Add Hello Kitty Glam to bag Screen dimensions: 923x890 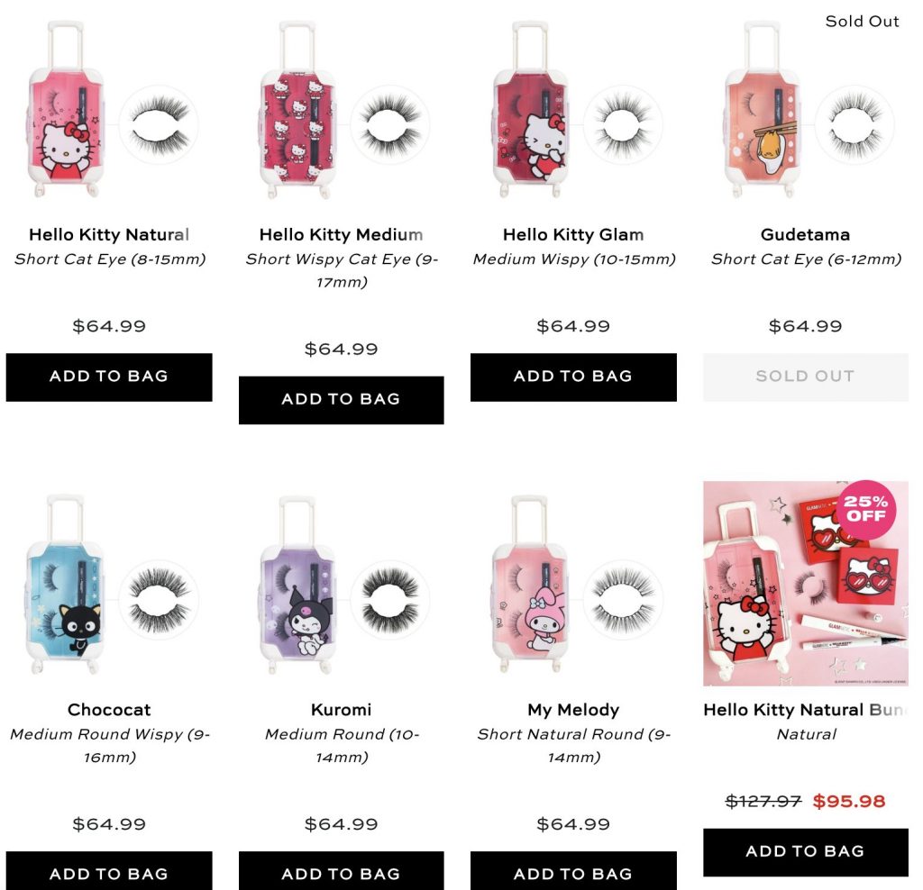click(x=573, y=377)
